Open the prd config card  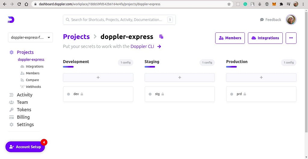coord(261,94)
